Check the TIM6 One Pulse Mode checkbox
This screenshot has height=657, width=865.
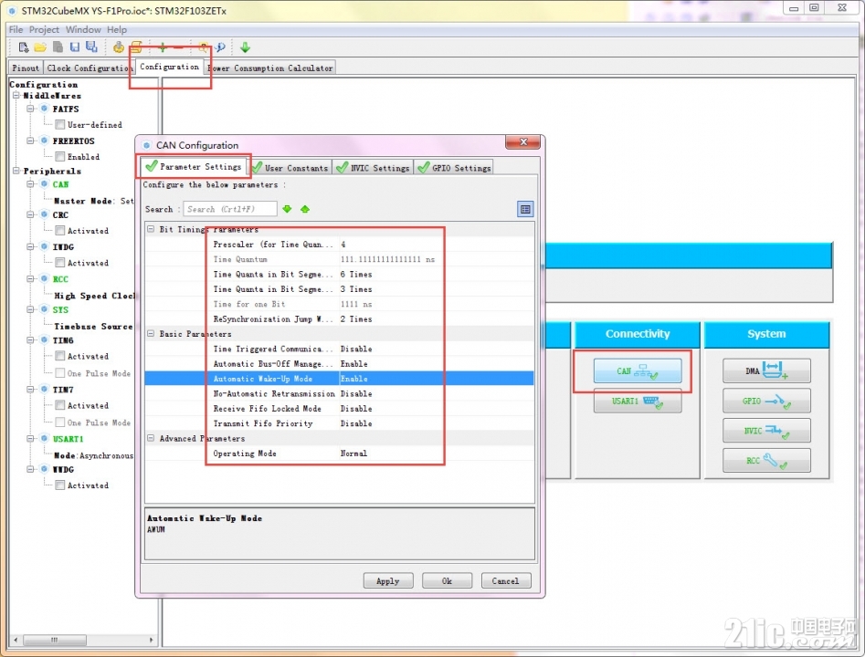click(x=60, y=373)
